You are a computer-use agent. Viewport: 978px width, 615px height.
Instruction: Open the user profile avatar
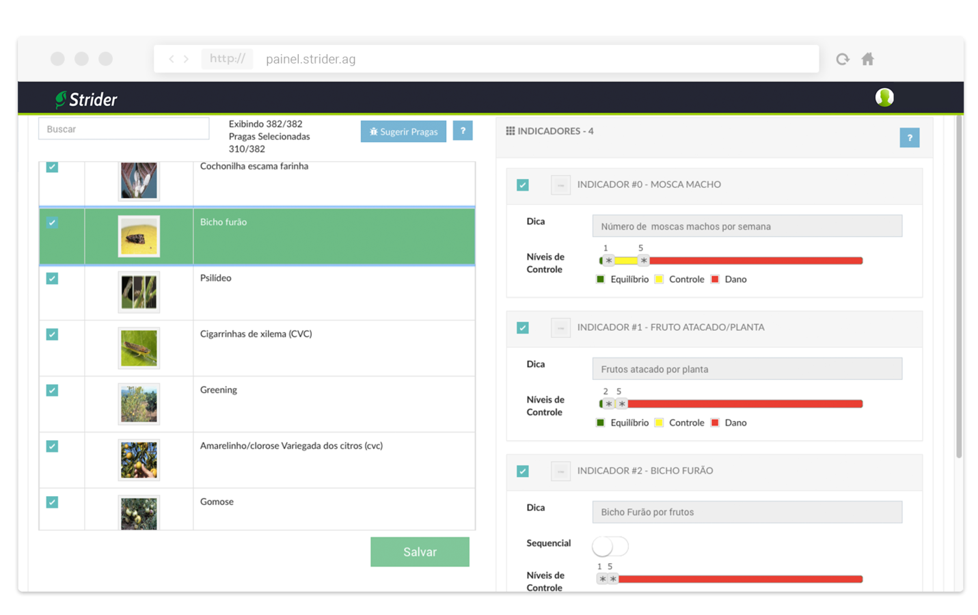[884, 98]
